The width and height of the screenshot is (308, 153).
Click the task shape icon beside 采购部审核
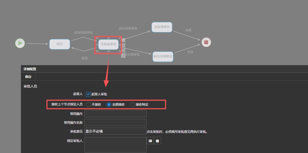124,40
